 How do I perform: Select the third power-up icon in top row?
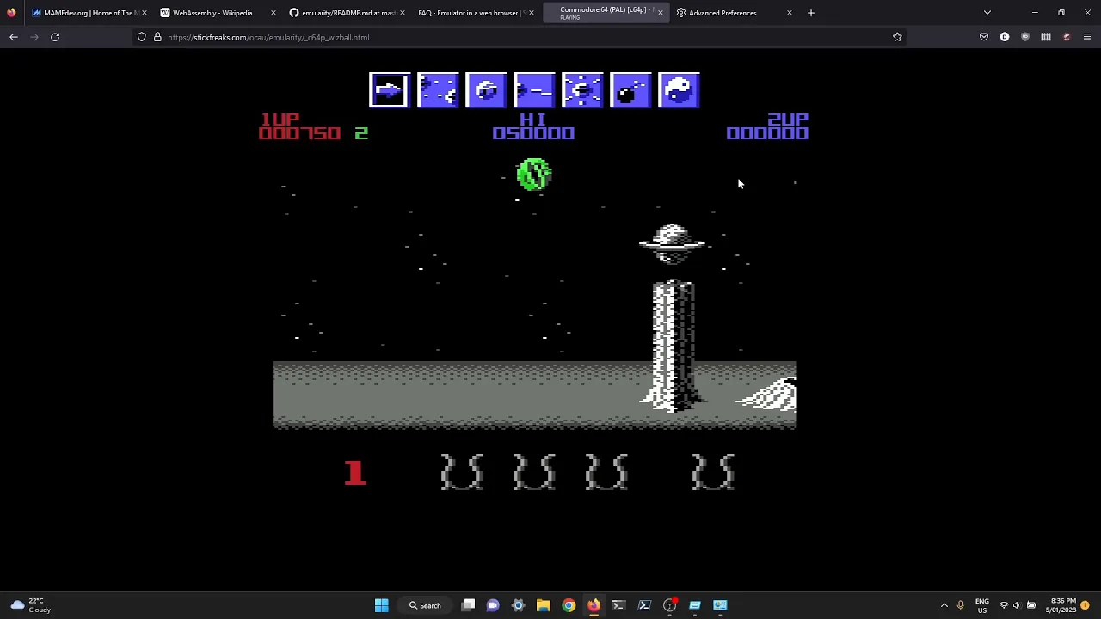click(x=486, y=90)
